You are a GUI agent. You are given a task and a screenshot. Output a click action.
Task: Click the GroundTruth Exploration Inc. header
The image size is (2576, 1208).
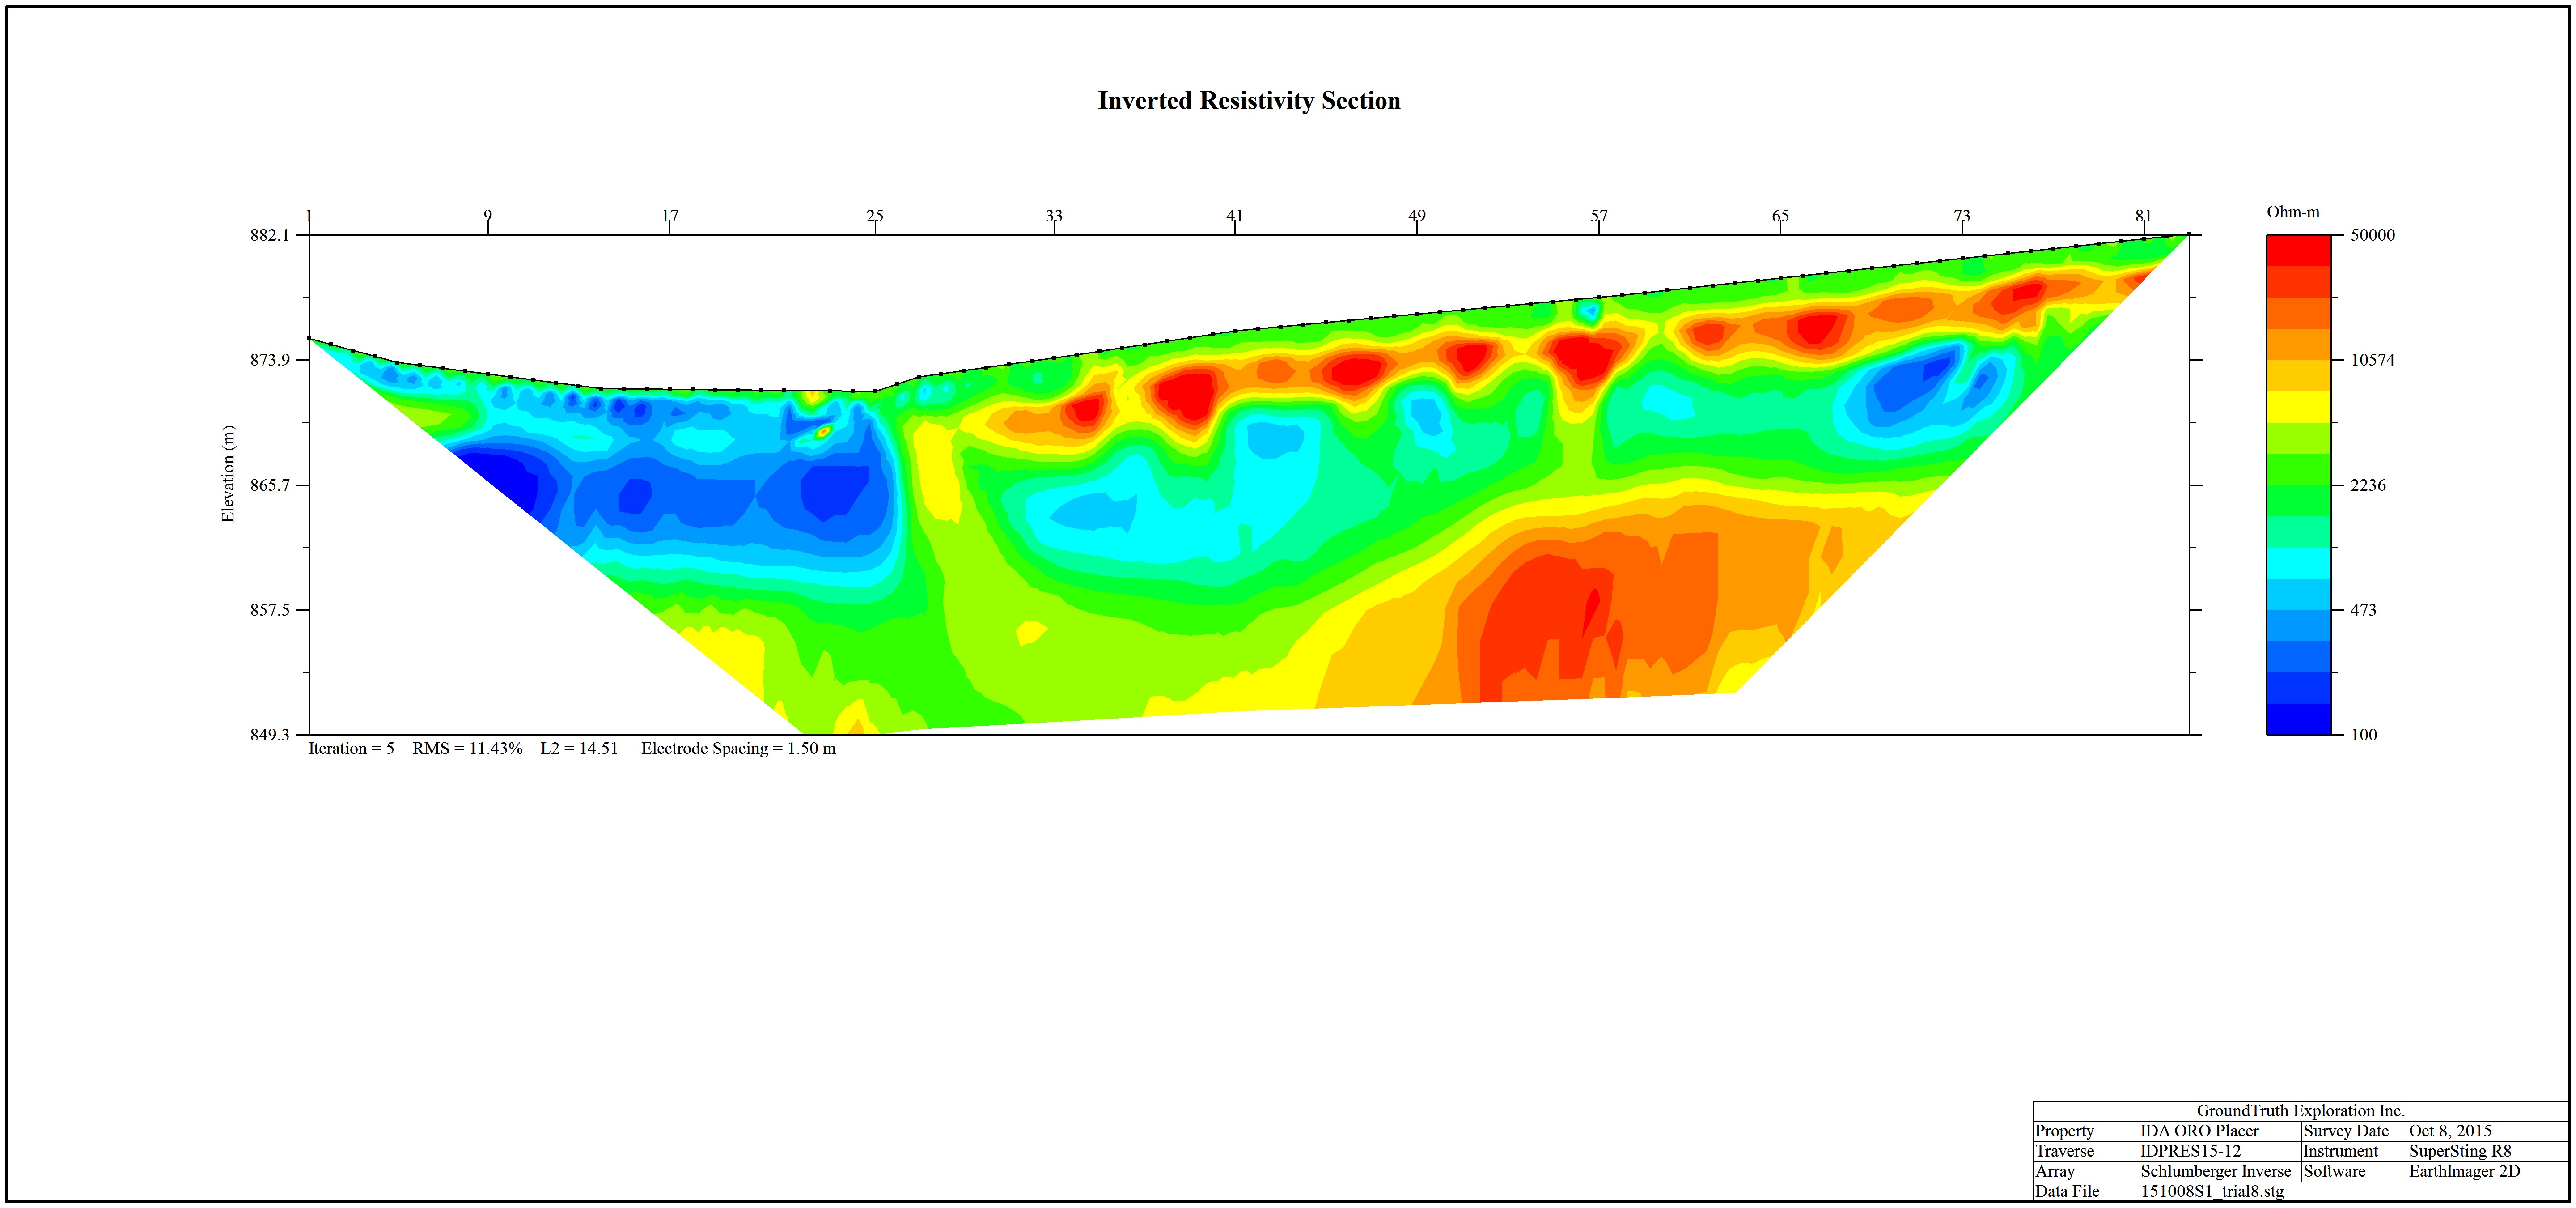click(x=2300, y=1111)
